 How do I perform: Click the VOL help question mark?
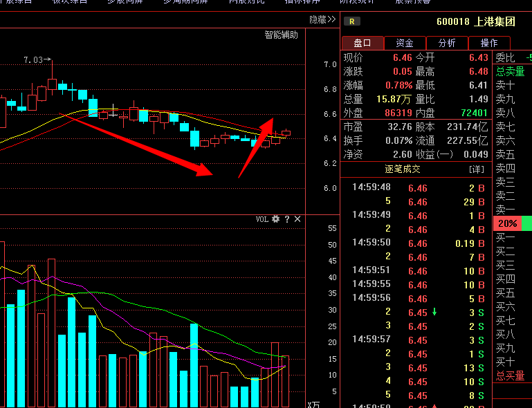[286, 219]
